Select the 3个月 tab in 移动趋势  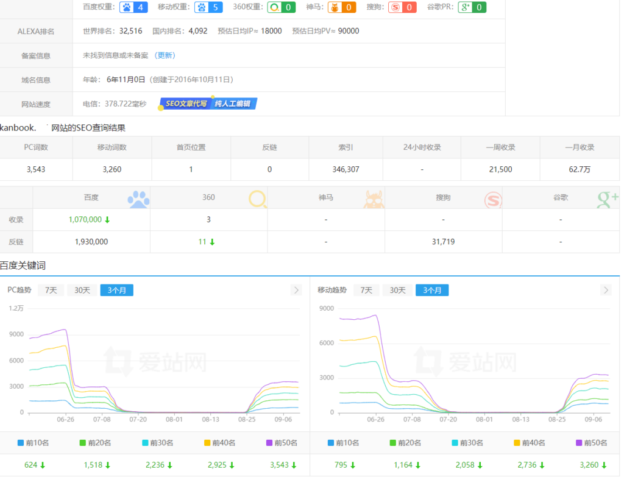click(432, 291)
